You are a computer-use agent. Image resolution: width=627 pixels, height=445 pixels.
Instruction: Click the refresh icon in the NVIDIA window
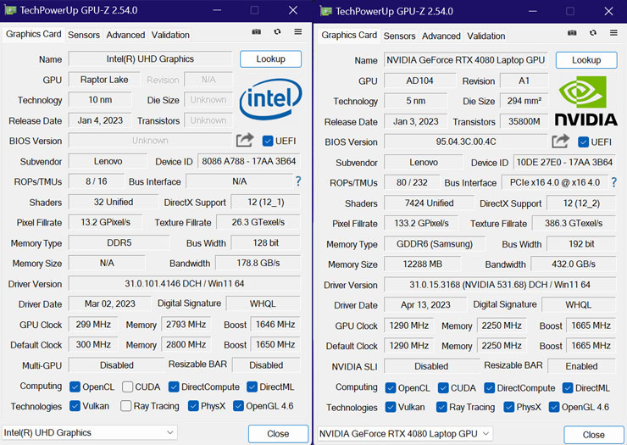[x=592, y=33]
